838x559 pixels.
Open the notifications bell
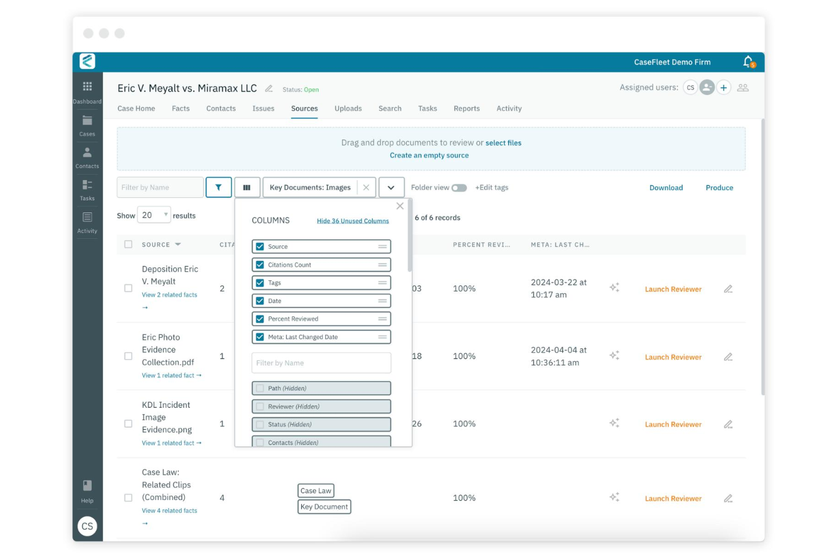click(747, 62)
